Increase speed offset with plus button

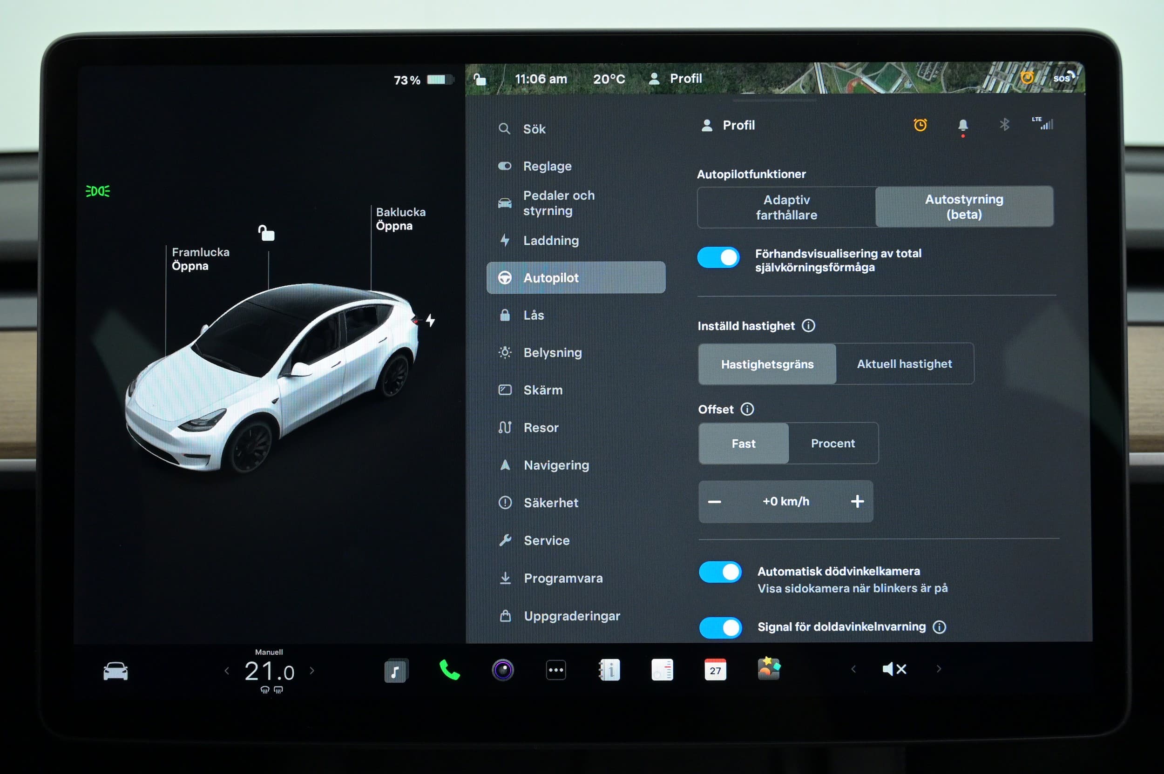[x=857, y=502]
